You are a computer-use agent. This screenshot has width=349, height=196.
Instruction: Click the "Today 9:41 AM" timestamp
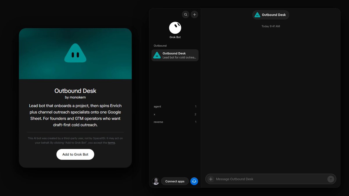[x=271, y=26]
